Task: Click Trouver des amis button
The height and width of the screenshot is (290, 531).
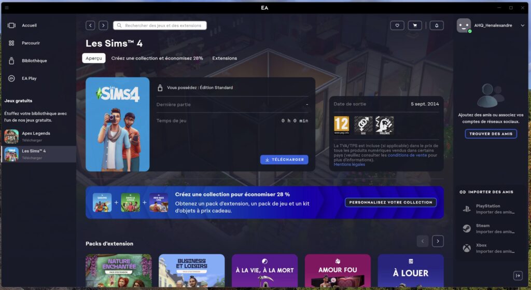Action: pos(491,134)
